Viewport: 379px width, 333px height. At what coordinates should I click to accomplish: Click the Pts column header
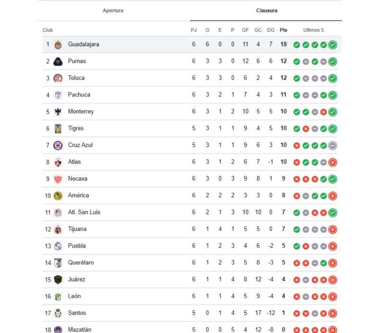point(283,30)
